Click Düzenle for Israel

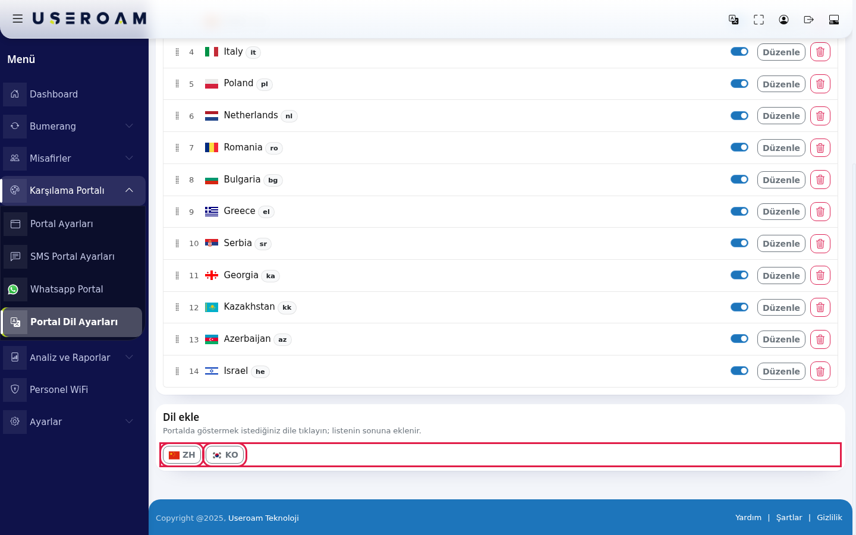coord(781,372)
